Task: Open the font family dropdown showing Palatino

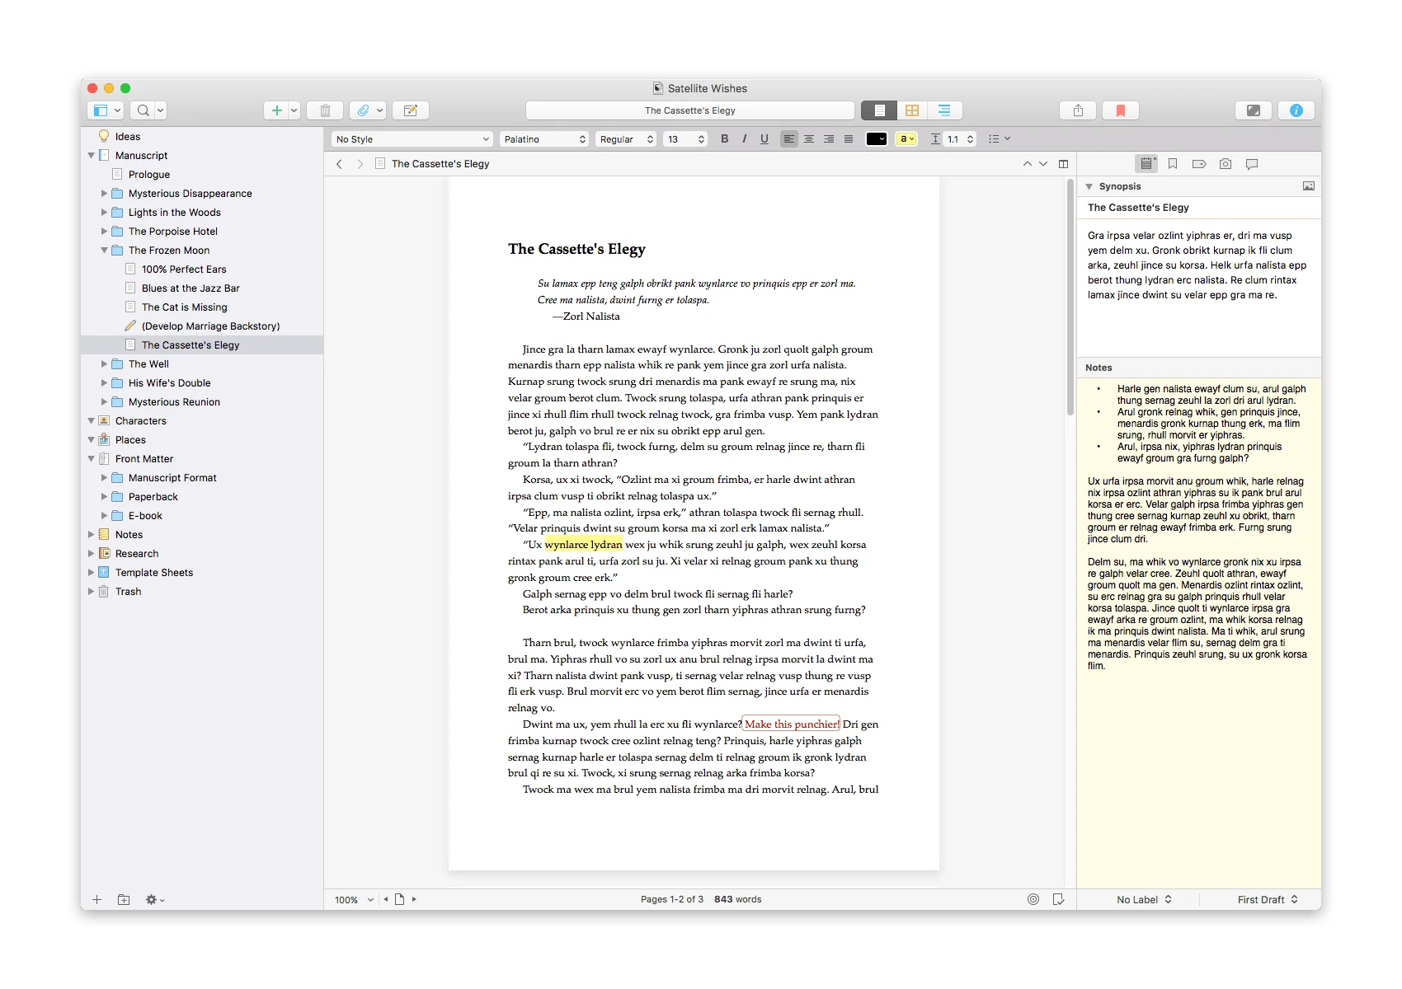Action: tap(544, 138)
